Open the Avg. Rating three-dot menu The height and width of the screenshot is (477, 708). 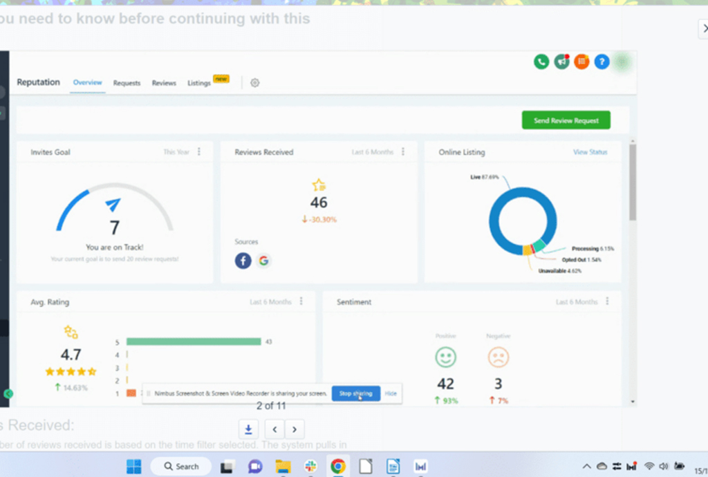click(x=301, y=301)
